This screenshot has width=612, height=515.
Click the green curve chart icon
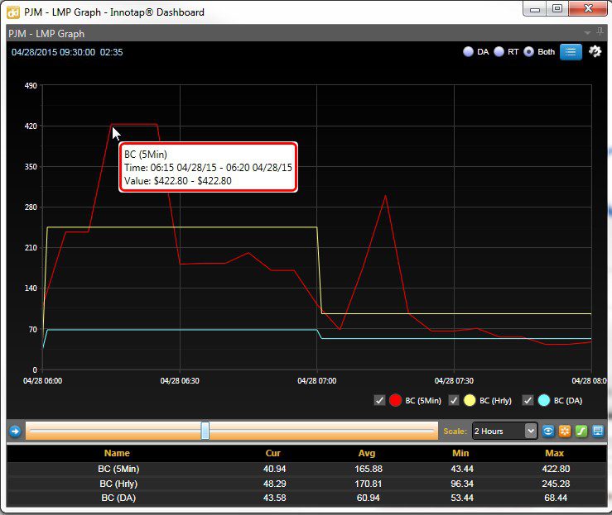click(x=581, y=431)
